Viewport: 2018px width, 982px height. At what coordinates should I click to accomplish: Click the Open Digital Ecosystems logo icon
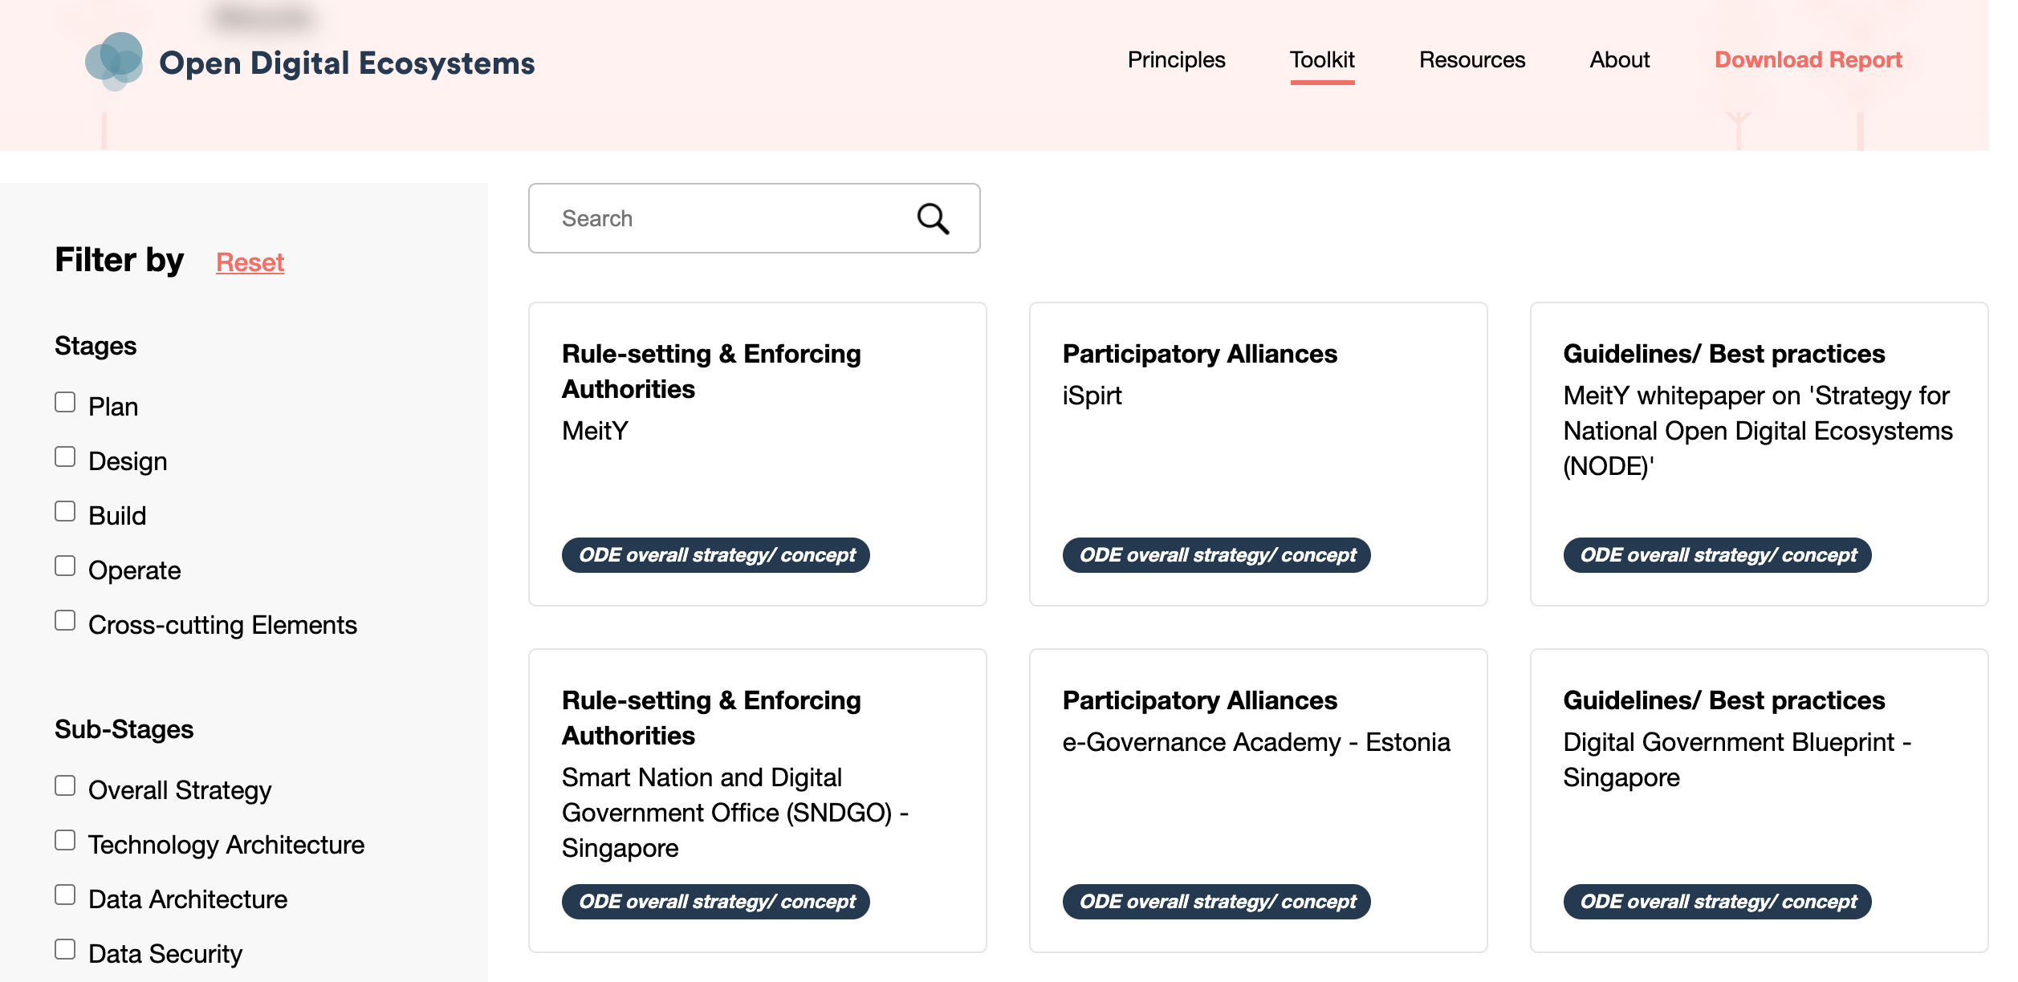coord(114,61)
